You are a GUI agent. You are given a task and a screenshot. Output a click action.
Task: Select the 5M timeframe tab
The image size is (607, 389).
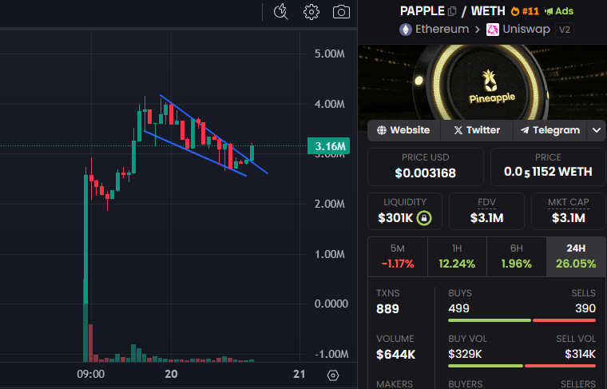(x=398, y=256)
